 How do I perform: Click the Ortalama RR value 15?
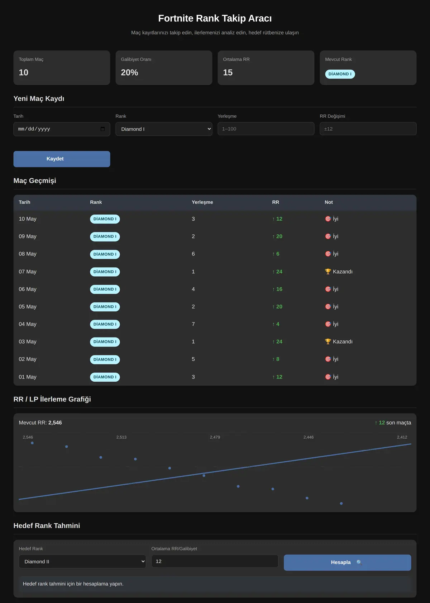[x=228, y=72]
